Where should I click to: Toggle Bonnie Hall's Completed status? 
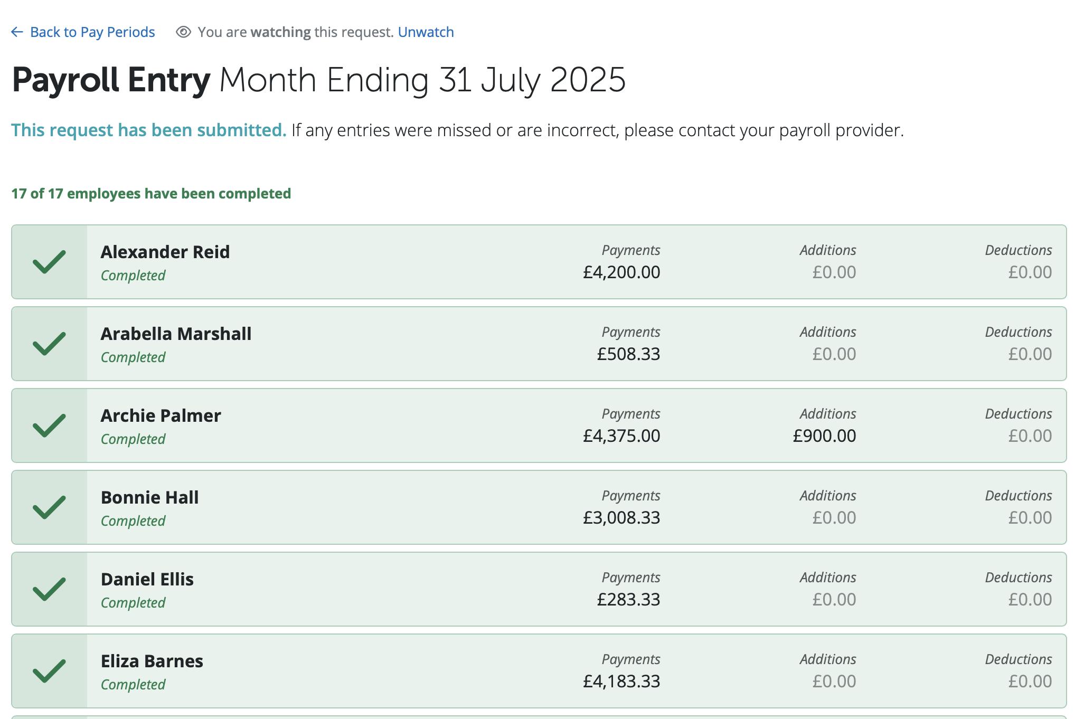(133, 521)
